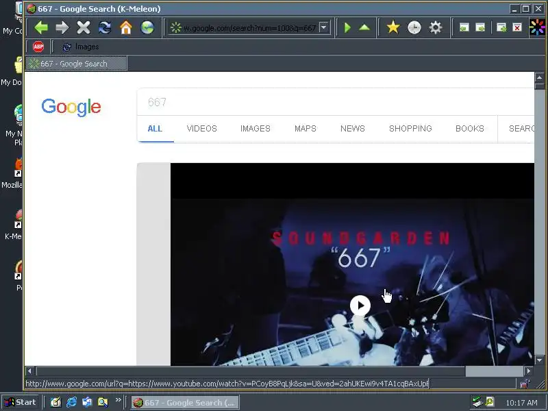Open history with the clock icon
The image size is (548, 411).
click(x=414, y=27)
